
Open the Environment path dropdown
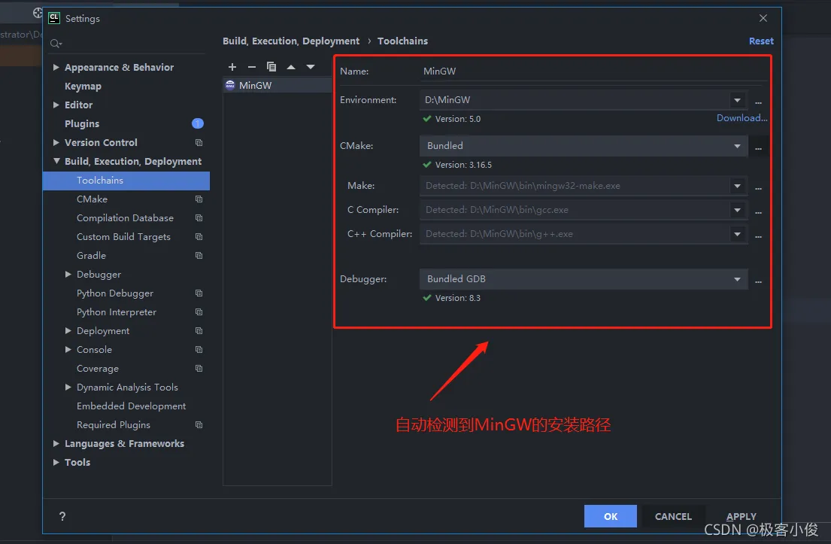[x=737, y=100]
